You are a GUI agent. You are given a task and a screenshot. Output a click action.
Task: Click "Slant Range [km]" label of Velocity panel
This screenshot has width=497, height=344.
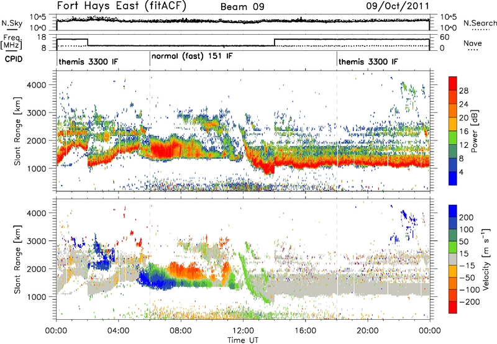[x=17, y=260]
